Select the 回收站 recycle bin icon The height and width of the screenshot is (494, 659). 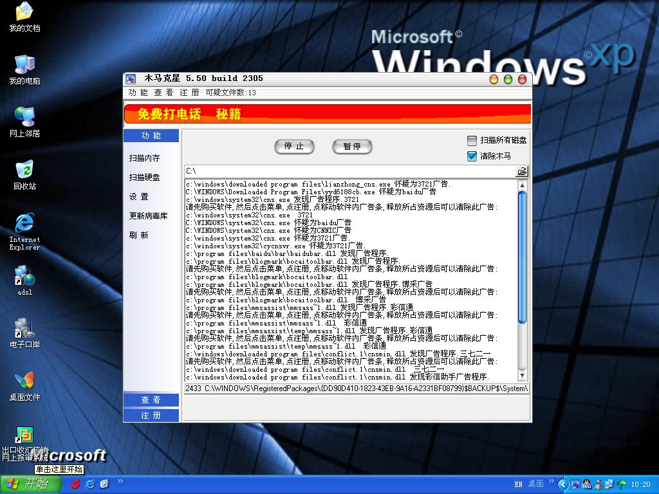tap(25, 175)
